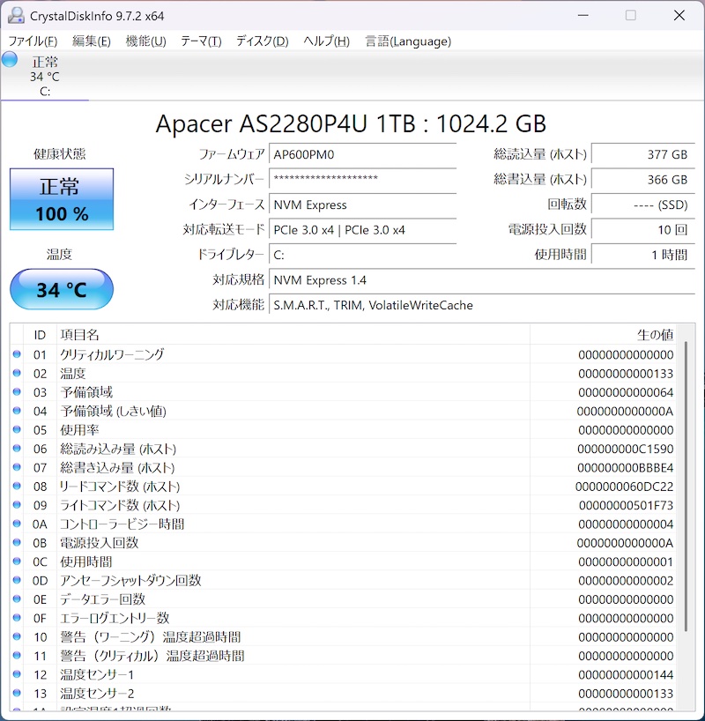705x721 pixels.
Task: Click the 正常 100 % health status button
Action: pyautogui.click(x=62, y=199)
